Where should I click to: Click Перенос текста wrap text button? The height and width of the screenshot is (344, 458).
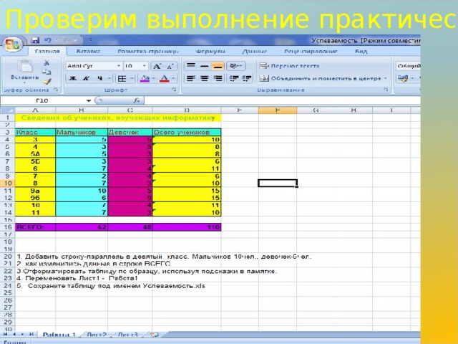pyautogui.click(x=289, y=66)
